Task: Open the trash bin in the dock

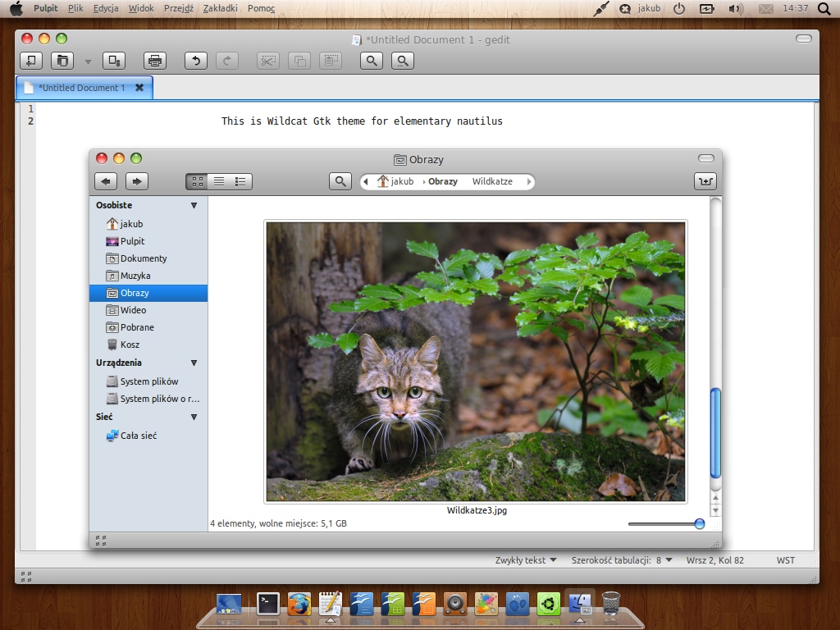Action: click(x=610, y=604)
